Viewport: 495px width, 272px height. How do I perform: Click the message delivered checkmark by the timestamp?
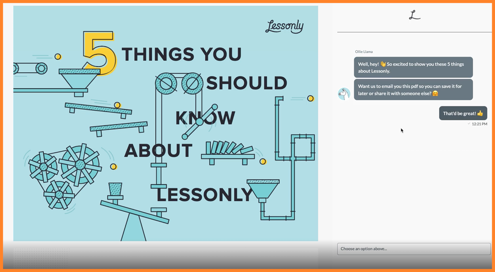pyautogui.click(x=469, y=124)
